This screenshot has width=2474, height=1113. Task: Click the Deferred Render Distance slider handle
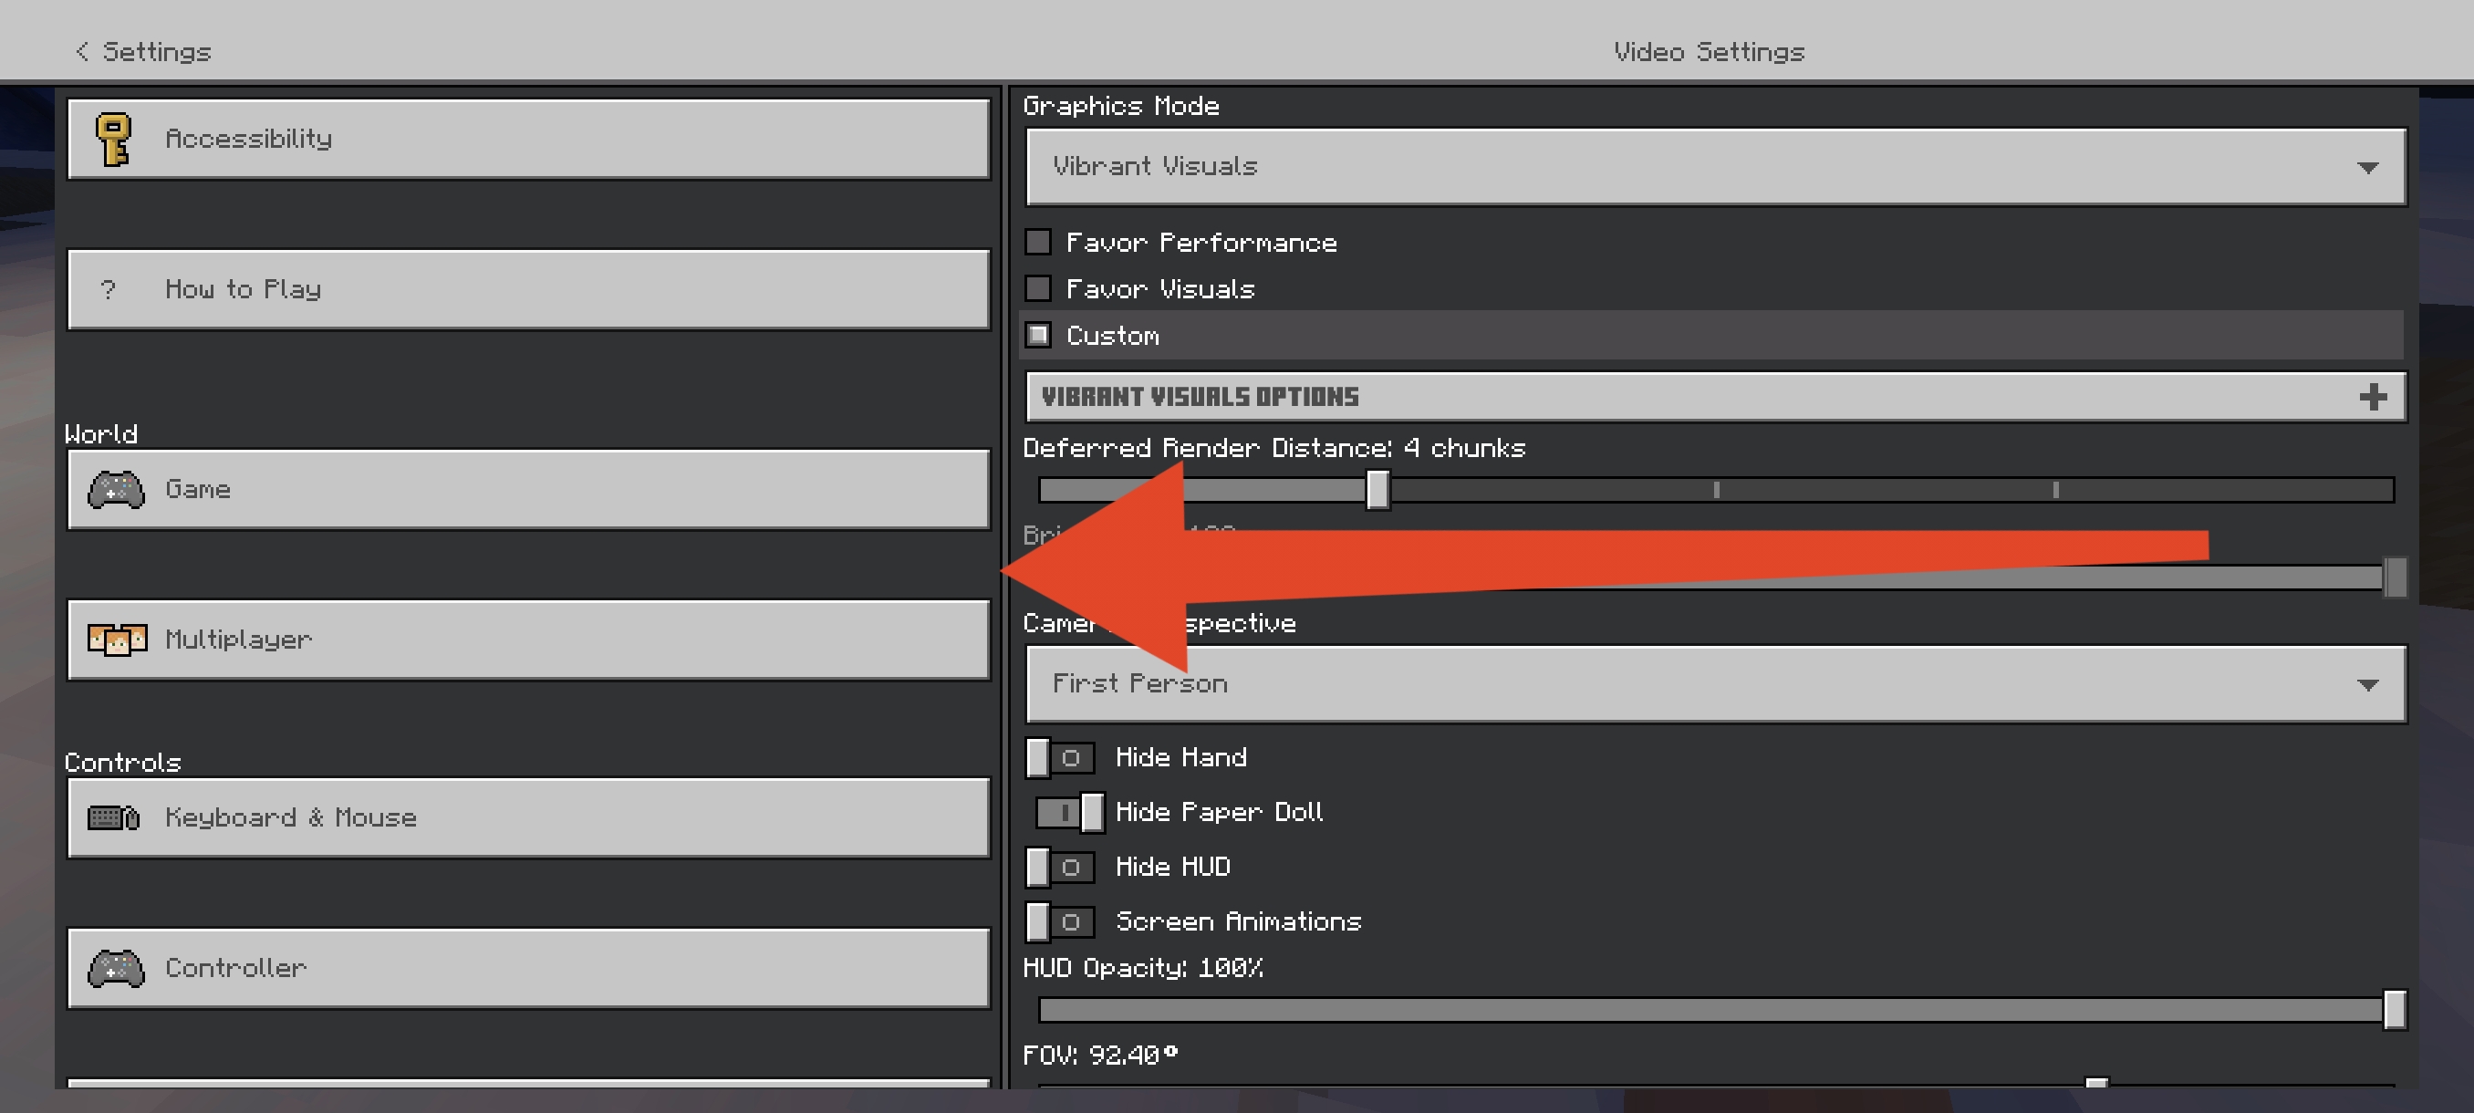tap(1377, 490)
